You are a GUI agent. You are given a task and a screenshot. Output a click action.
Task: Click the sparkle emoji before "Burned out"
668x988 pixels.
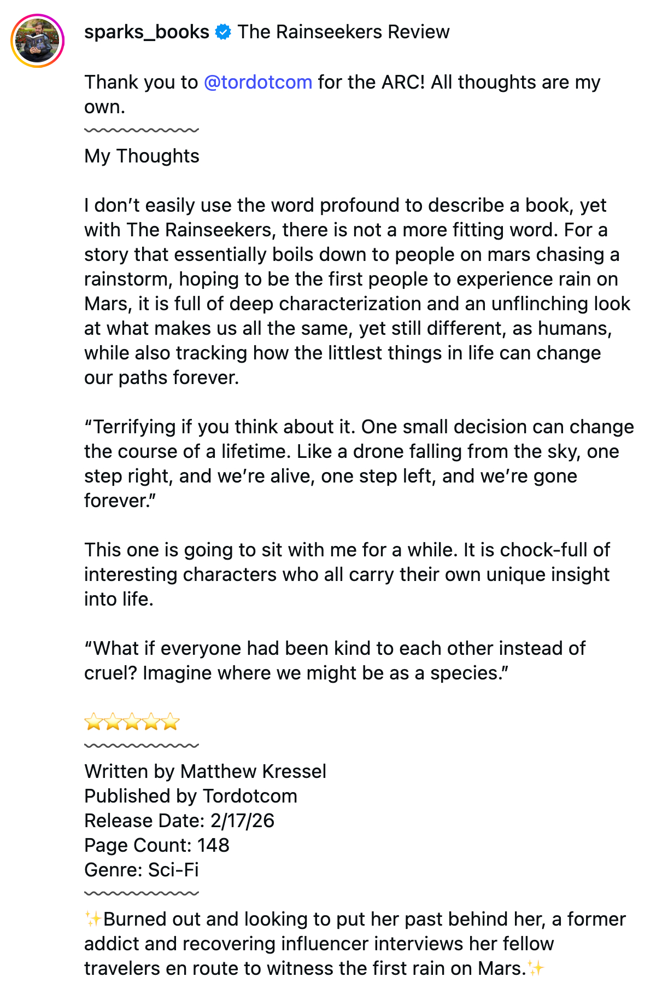point(93,919)
